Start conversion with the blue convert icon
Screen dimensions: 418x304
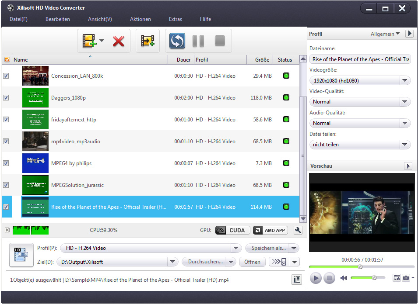(x=177, y=41)
